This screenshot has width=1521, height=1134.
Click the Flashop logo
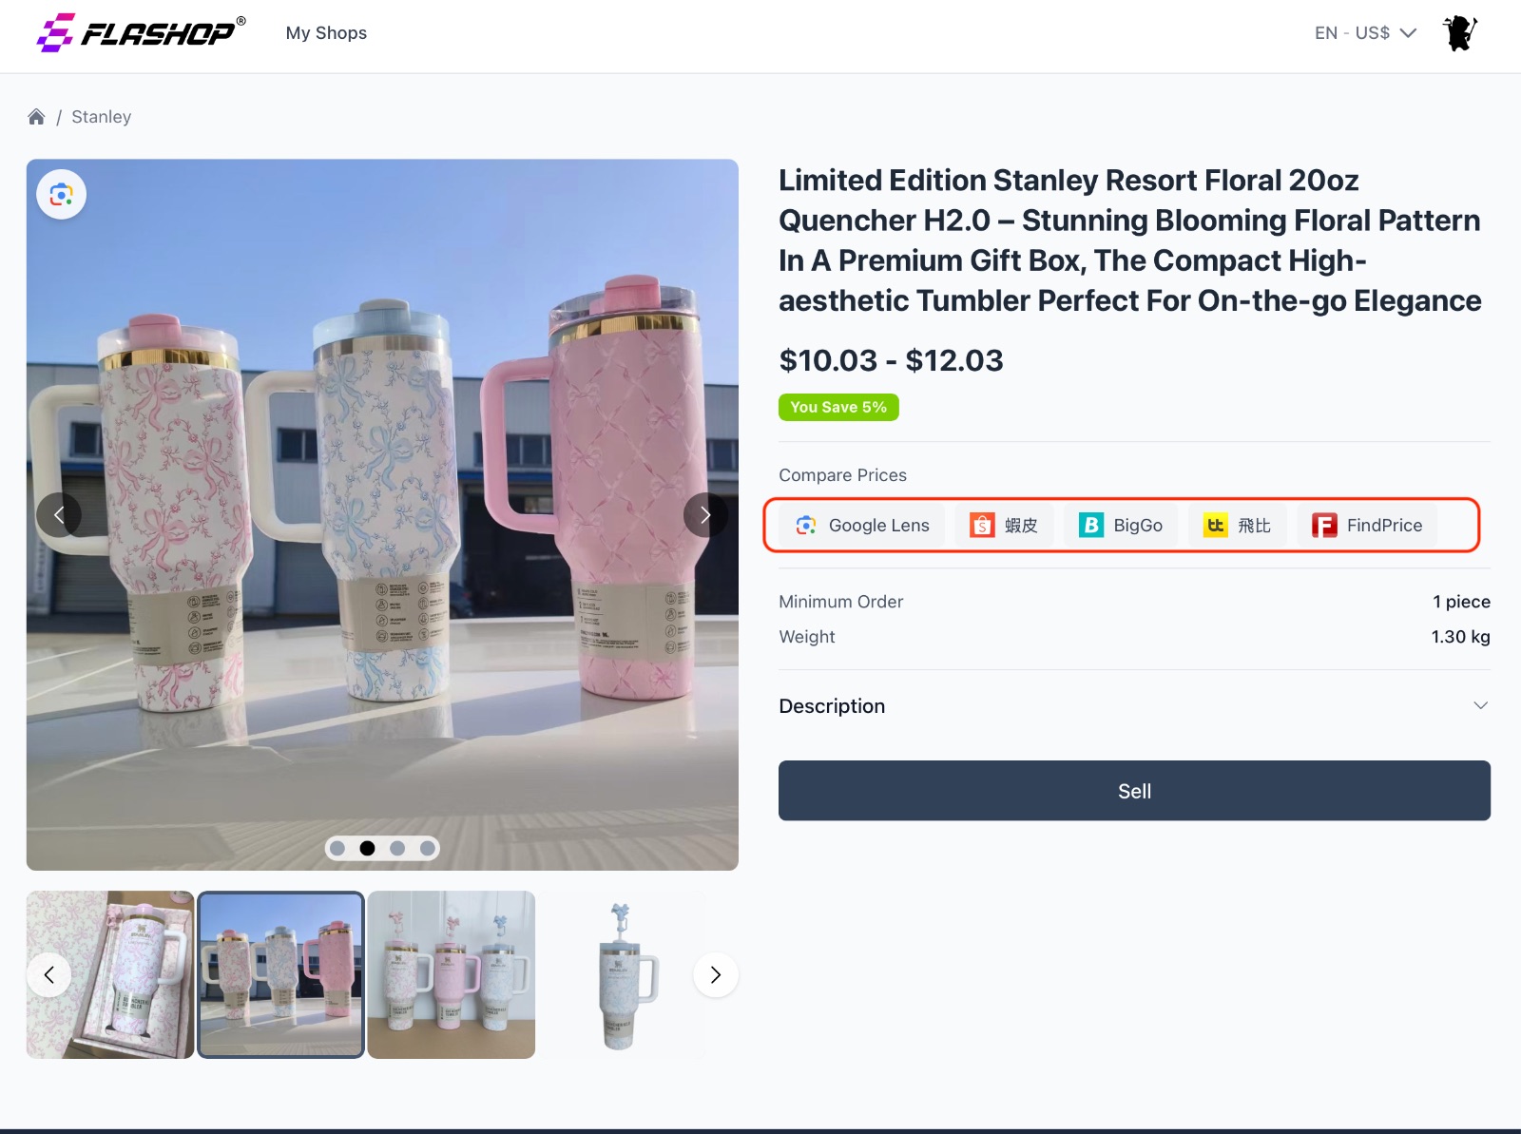click(x=141, y=33)
